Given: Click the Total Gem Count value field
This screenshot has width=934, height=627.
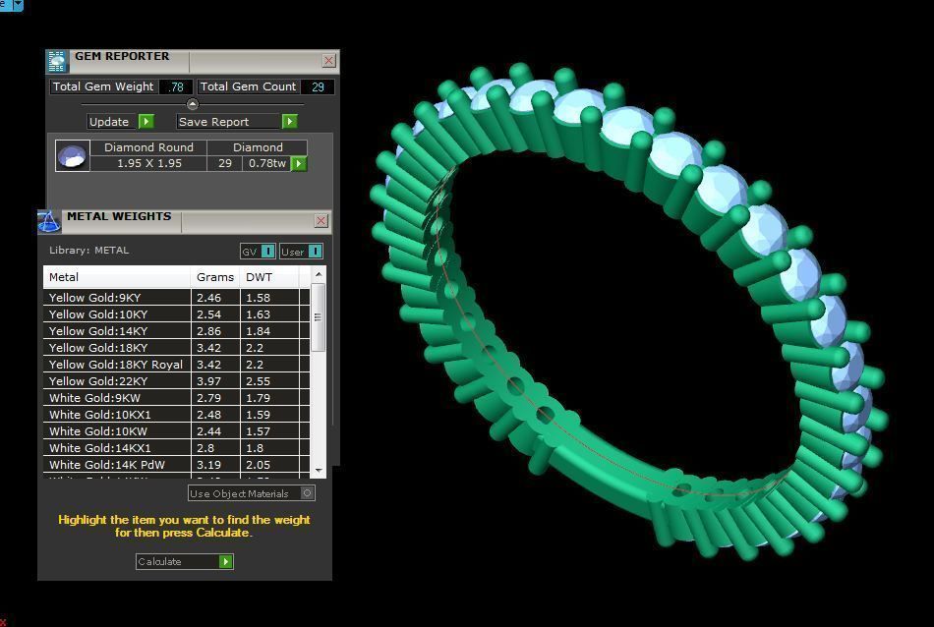Looking at the screenshot, I should (318, 86).
